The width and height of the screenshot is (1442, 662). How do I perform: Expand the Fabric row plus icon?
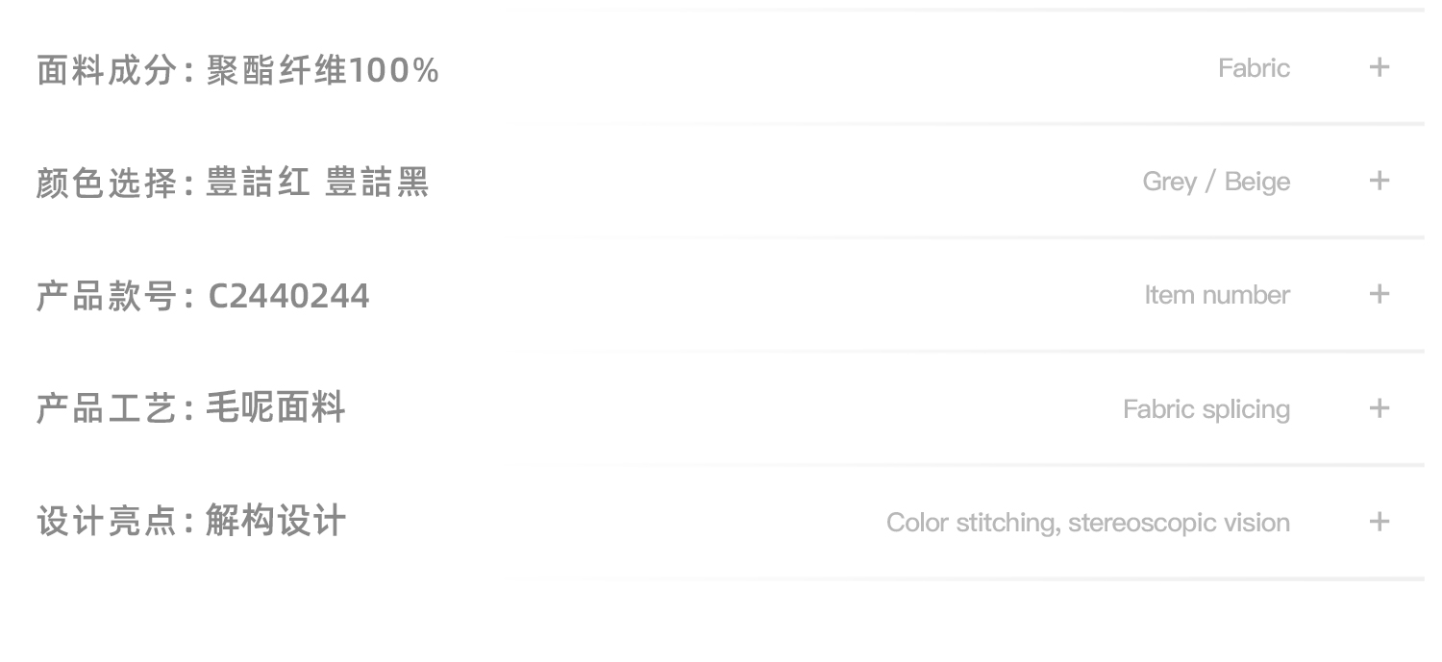click(1379, 67)
